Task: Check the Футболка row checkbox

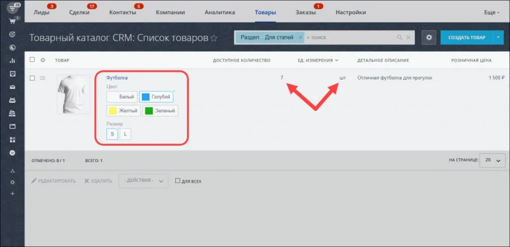Action: [x=32, y=78]
